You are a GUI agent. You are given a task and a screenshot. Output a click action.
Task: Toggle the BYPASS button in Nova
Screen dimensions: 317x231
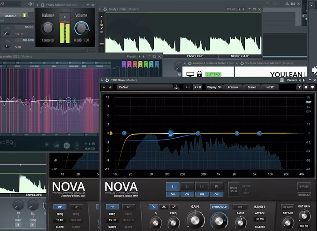(304, 187)
